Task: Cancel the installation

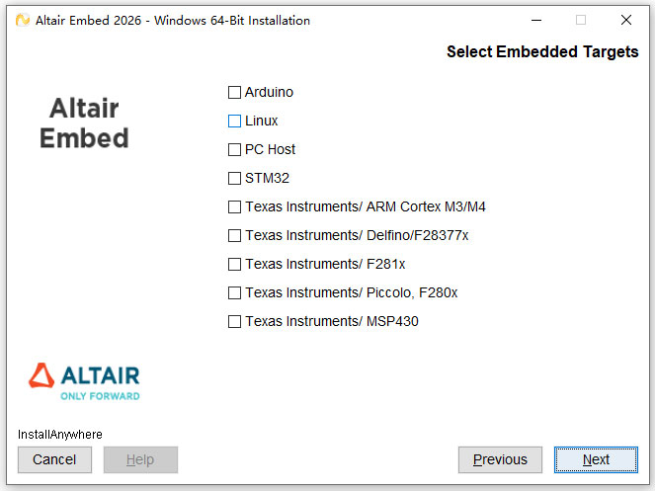Action: [x=54, y=459]
